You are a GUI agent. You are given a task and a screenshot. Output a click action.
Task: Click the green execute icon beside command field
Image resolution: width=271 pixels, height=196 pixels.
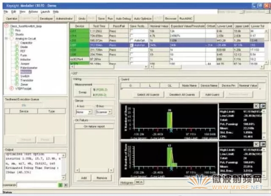60,185
